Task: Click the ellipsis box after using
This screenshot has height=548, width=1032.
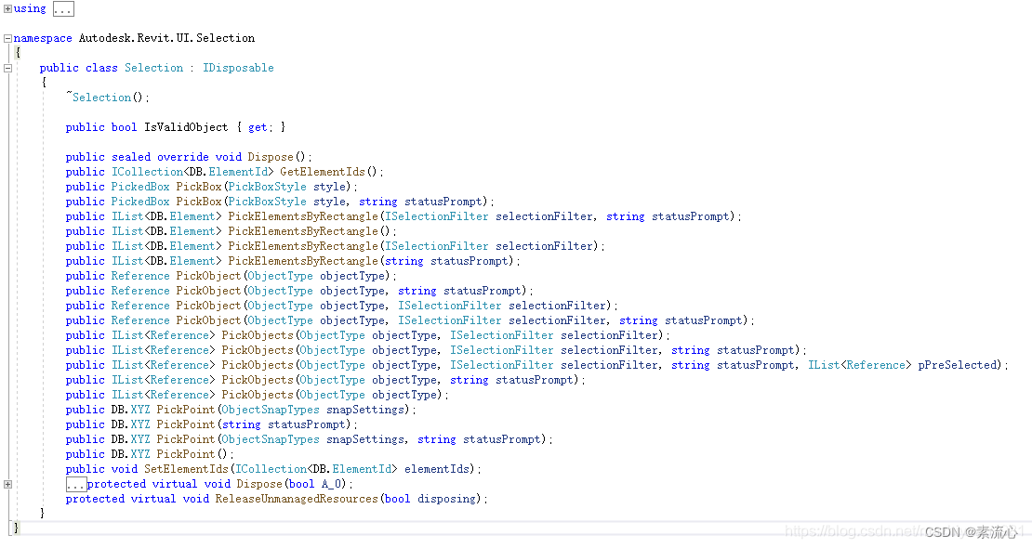Action: coord(63,9)
